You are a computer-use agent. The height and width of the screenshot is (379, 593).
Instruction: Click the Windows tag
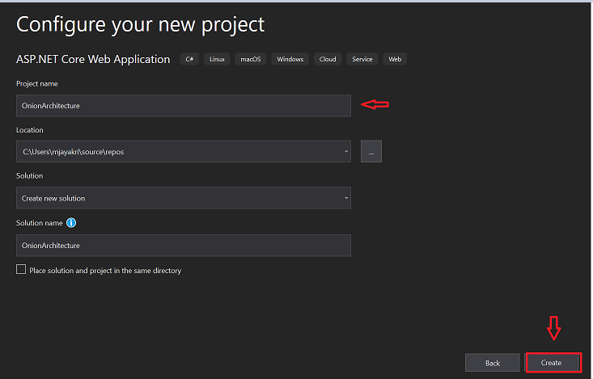[x=290, y=59]
